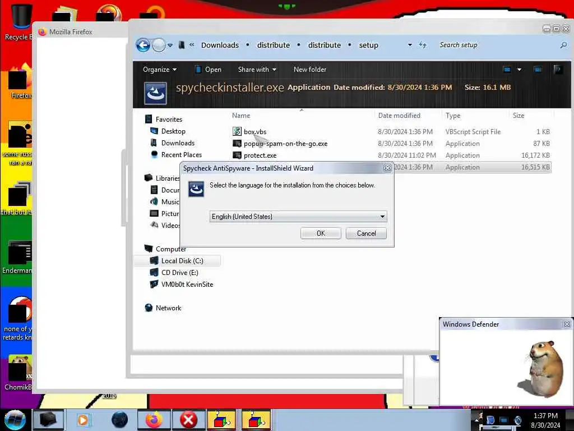The image size is (574, 431).
Task: Click the red X taskbar icon
Action: coord(188,420)
